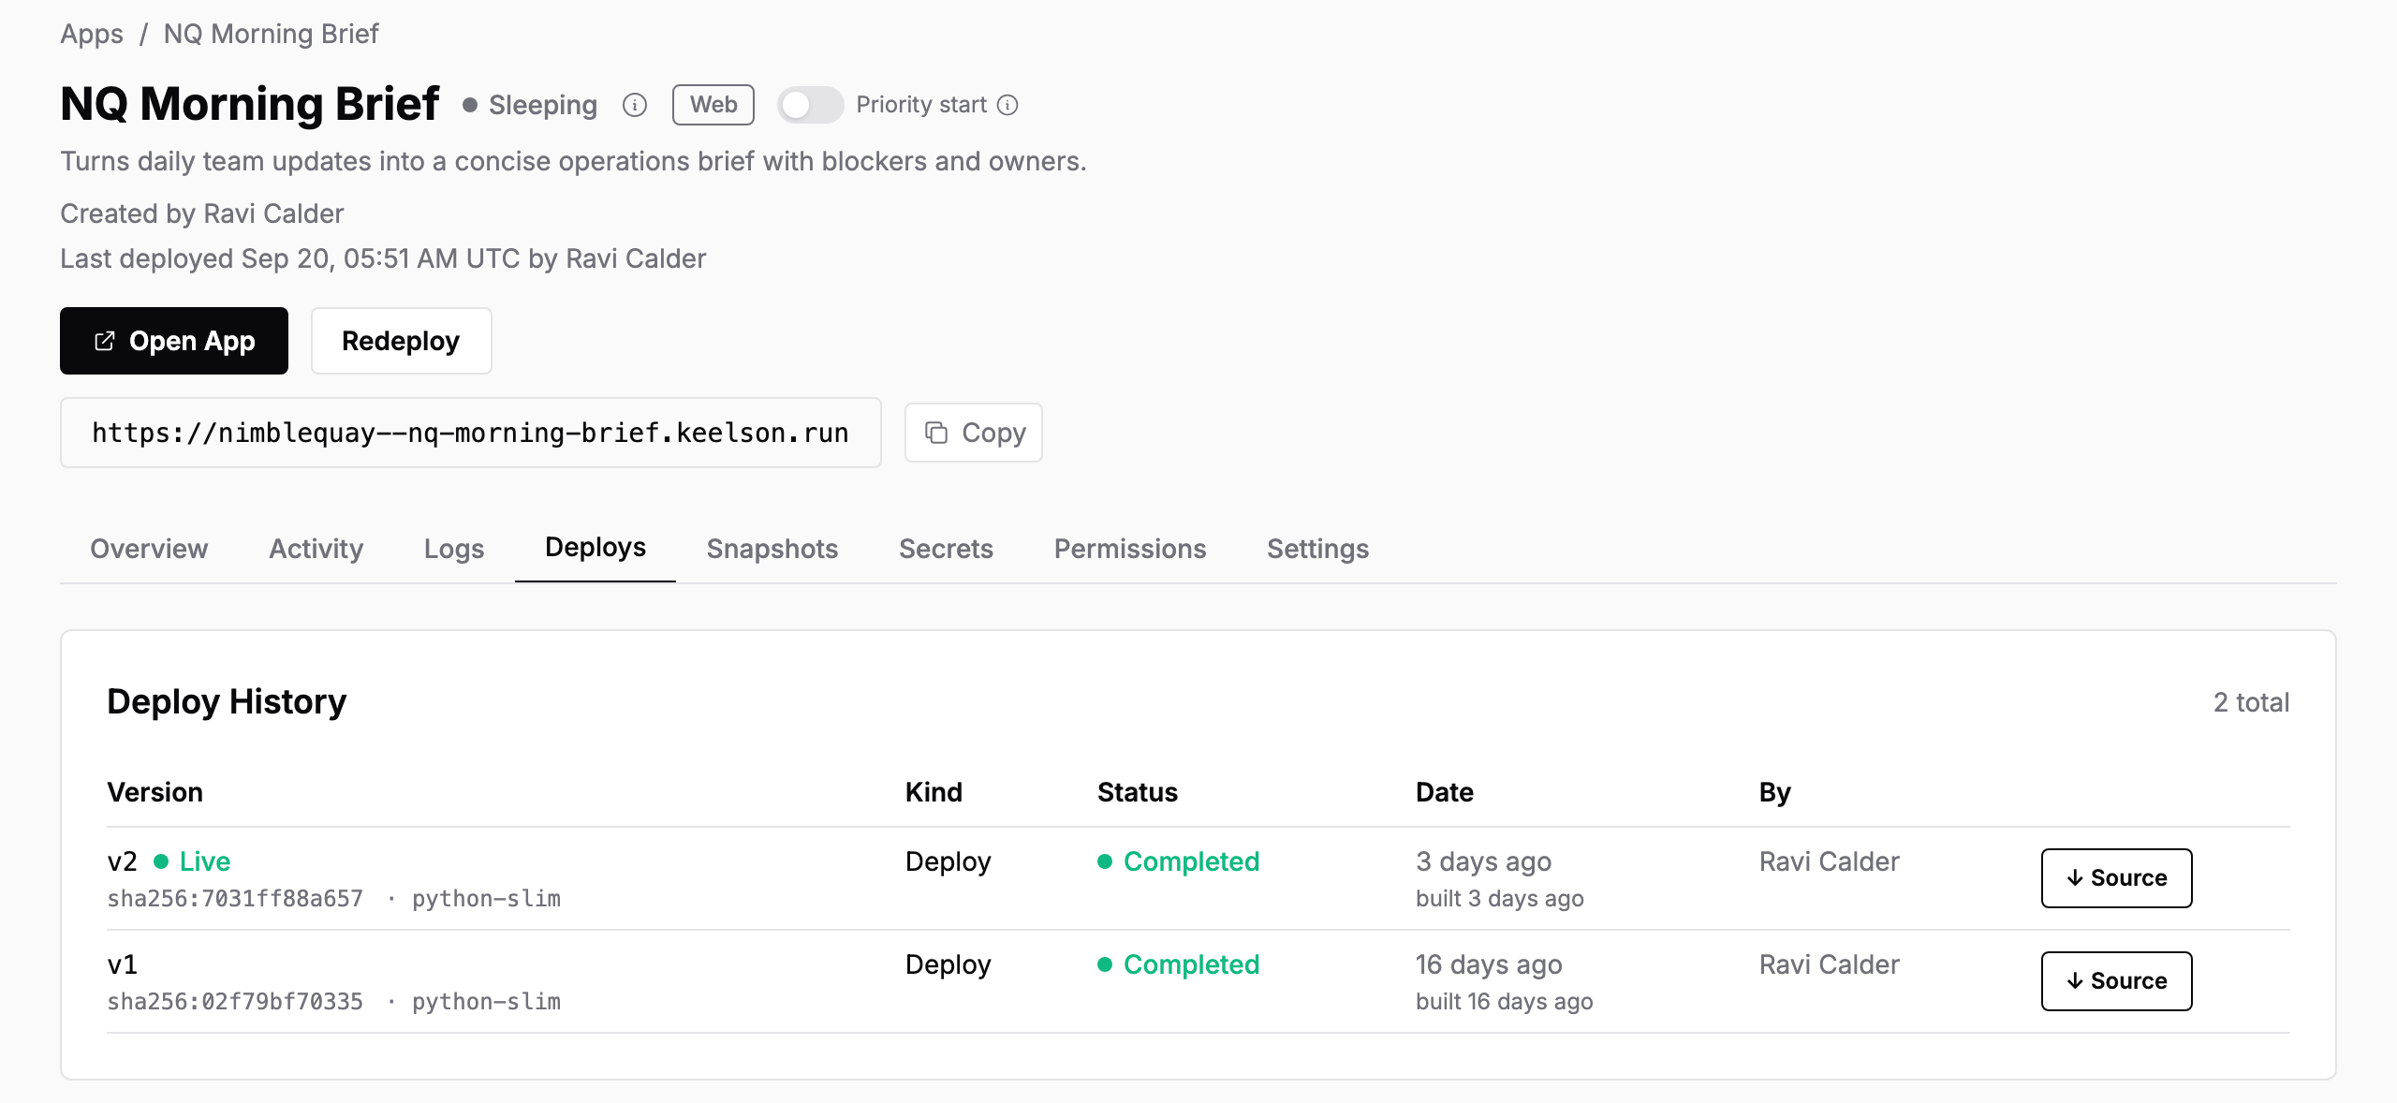Click the Date column header

click(x=1444, y=792)
